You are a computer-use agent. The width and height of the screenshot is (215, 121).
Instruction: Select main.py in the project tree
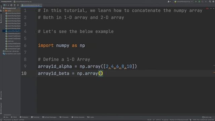pyautogui.click(x=9, y=41)
